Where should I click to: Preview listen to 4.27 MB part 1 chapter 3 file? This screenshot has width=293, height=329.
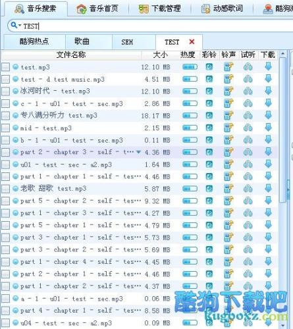point(248,213)
